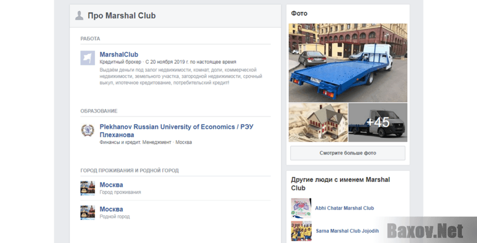The height and width of the screenshot is (243, 477).
Task: Click ГОРОД ПРОЖИВАНИЯ И РОДНОЙ ГОРОД label
Action: coord(130,171)
